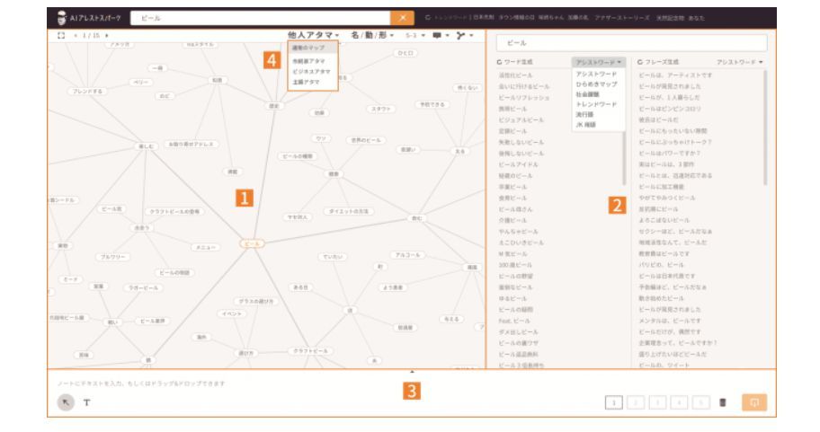This screenshot has width=820, height=432.
Task: Choose 流行語 from dropdown list
Action: point(584,114)
